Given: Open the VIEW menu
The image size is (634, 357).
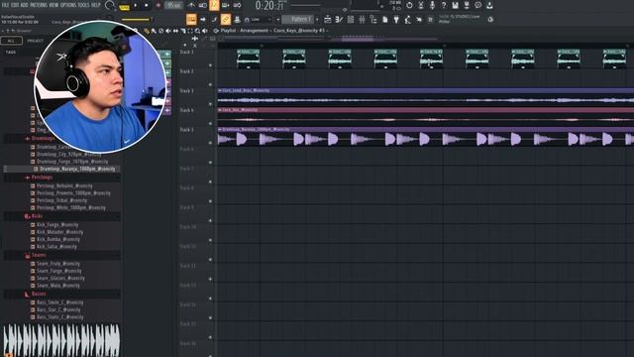Looking at the screenshot, I should click(x=53, y=5).
